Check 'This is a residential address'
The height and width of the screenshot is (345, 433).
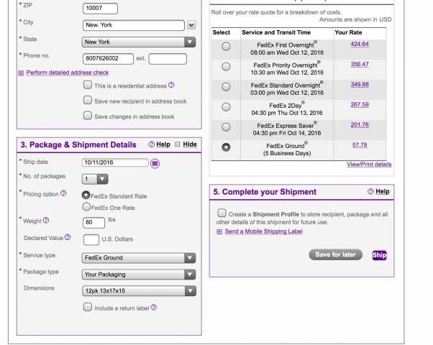click(88, 85)
